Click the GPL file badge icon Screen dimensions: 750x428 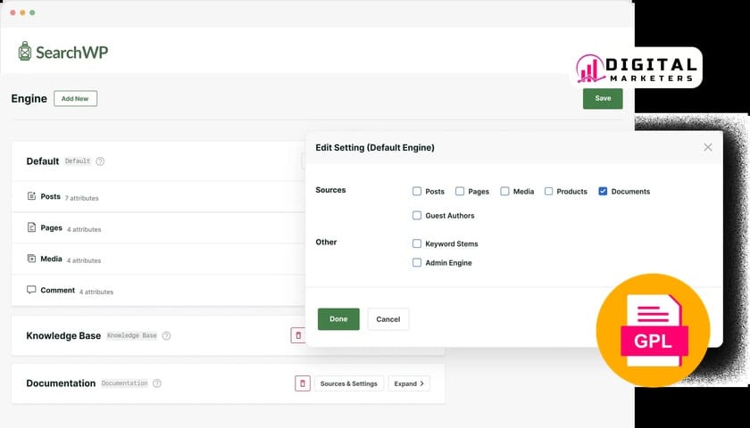click(653, 330)
